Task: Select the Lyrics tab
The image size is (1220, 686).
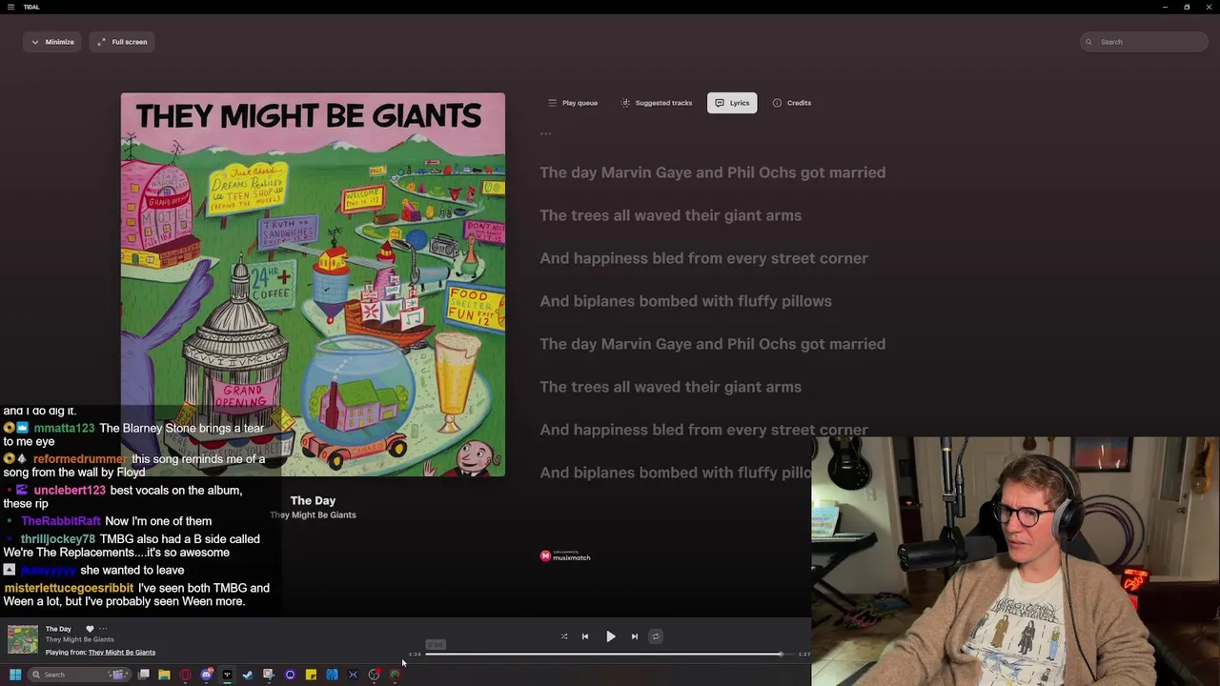Action: coord(732,103)
